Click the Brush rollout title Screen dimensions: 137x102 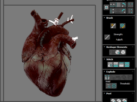110,18
